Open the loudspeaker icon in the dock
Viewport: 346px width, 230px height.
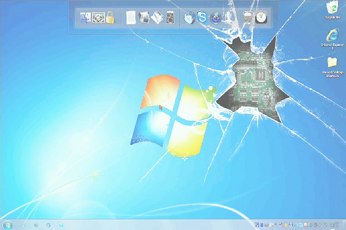point(170,17)
